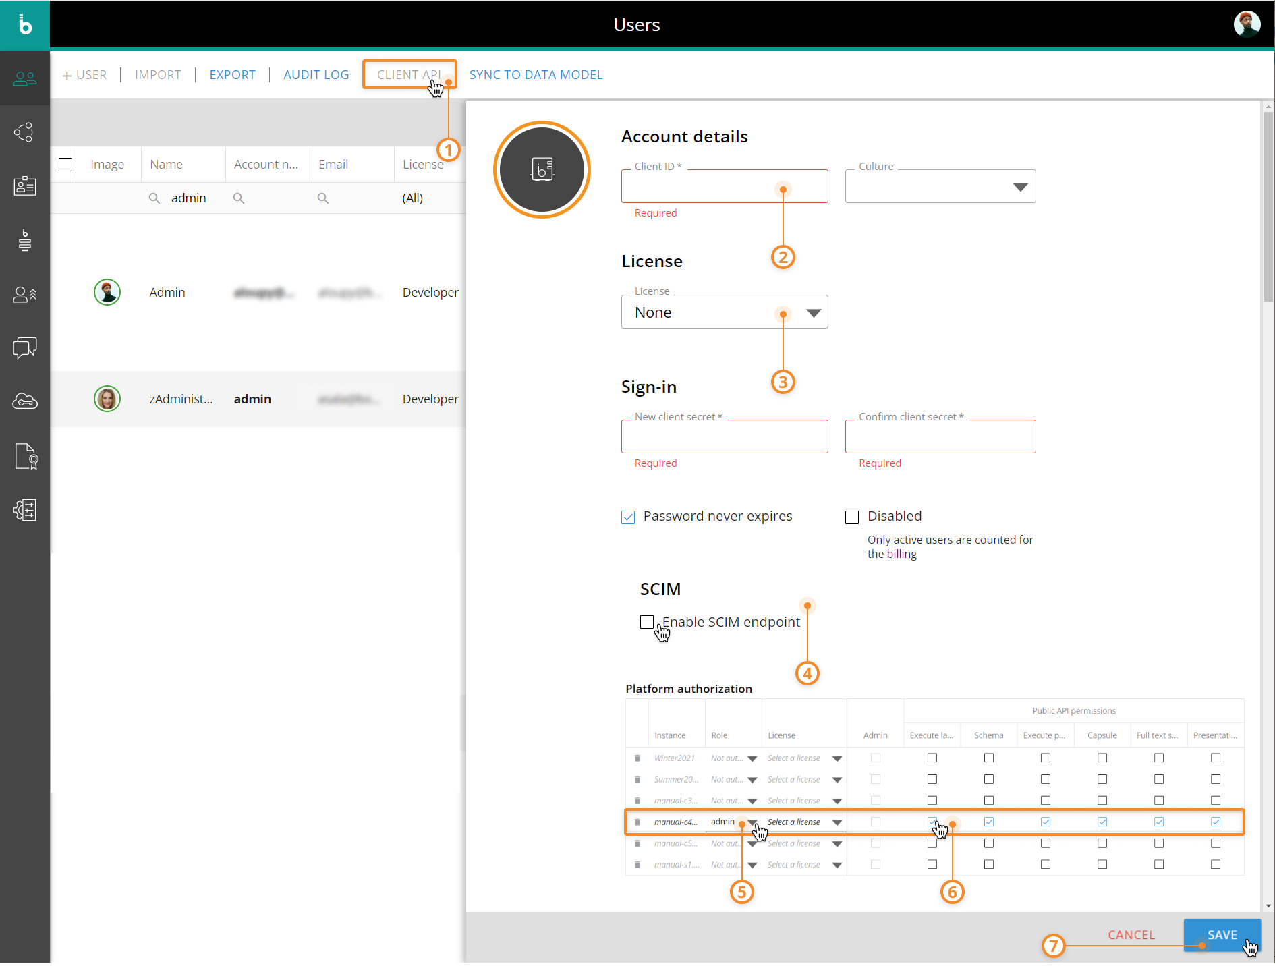The width and height of the screenshot is (1275, 966).
Task: Open the Culture dropdown
Action: click(x=940, y=186)
